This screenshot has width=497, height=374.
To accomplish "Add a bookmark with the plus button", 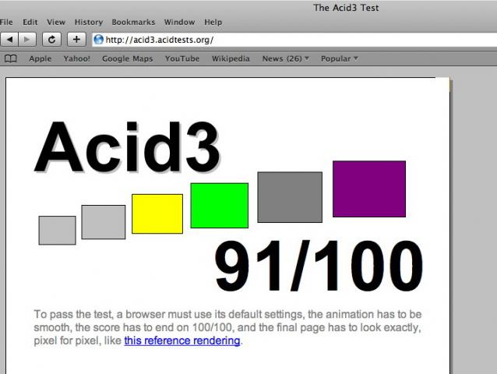I will [x=76, y=40].
